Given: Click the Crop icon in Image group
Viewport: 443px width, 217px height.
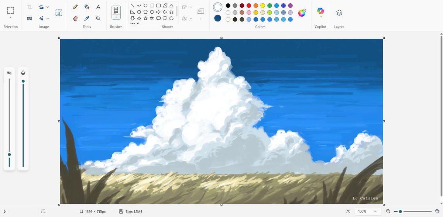Looking at the screenshot, I should (30, 7).
